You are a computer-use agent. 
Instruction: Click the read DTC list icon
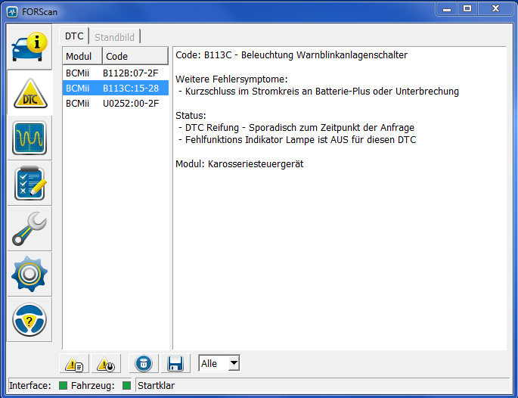coord(75,364)
